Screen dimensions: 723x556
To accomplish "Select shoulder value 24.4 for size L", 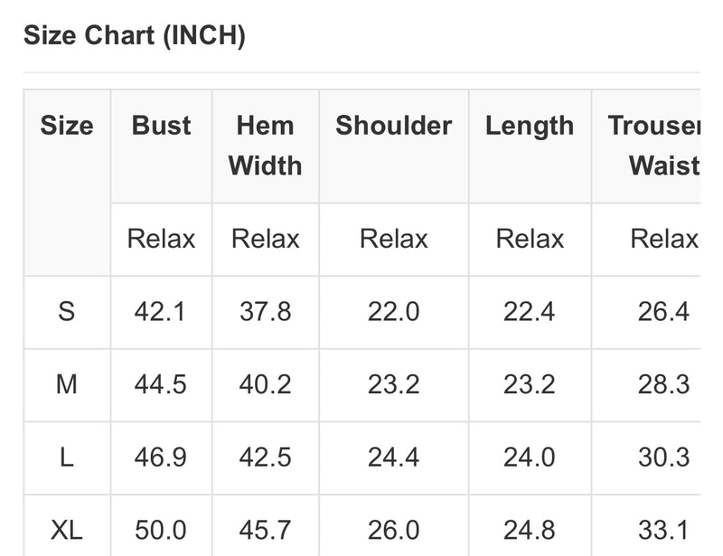I will pyautogui.click(x=394, y=457).
